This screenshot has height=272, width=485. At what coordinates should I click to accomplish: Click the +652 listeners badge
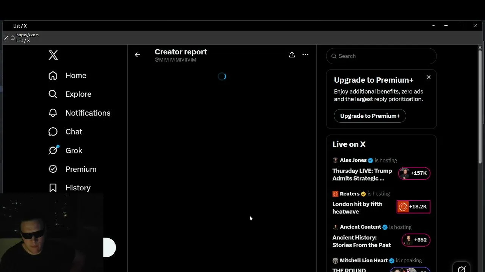416,240
